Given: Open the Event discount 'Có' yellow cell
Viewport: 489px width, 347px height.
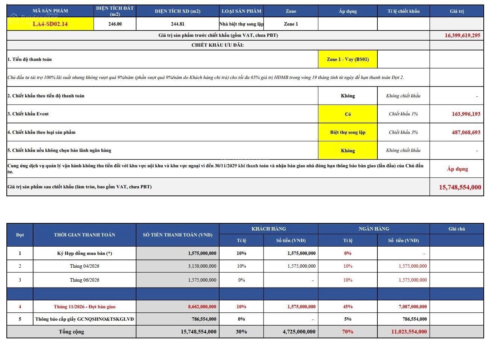Looking at the screenshot, I should 348,114.
